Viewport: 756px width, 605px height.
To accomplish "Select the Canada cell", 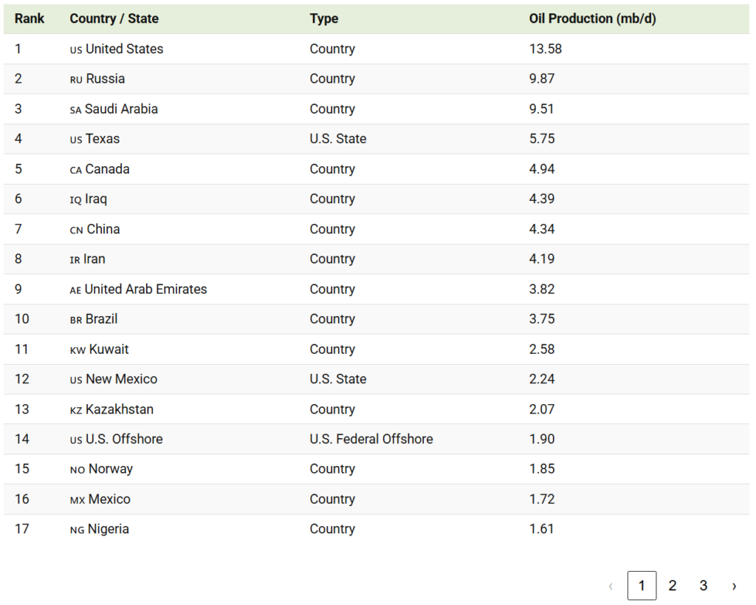I will coord(100,169).
